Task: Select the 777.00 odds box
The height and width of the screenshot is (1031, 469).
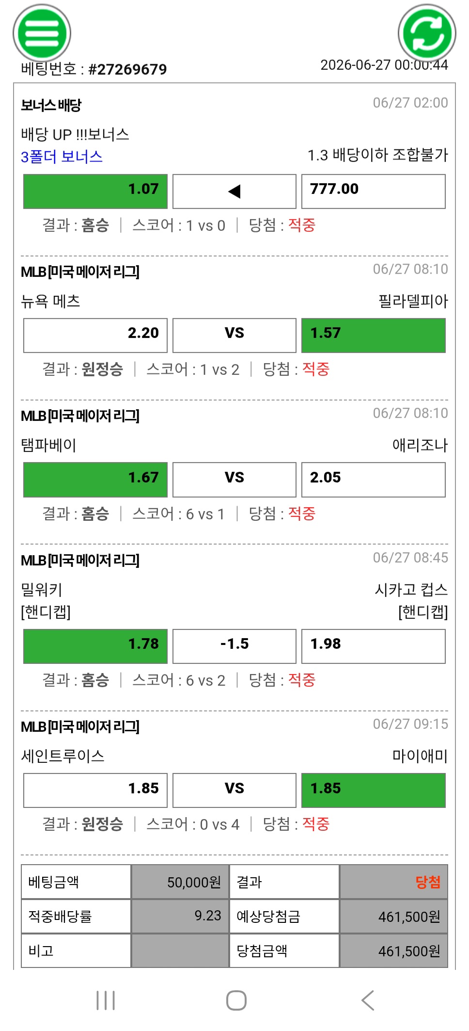Action: point(374,192)
